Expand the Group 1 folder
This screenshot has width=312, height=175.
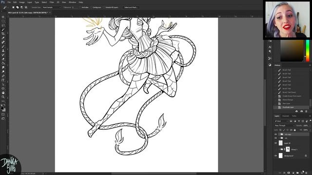coord(279,149)
